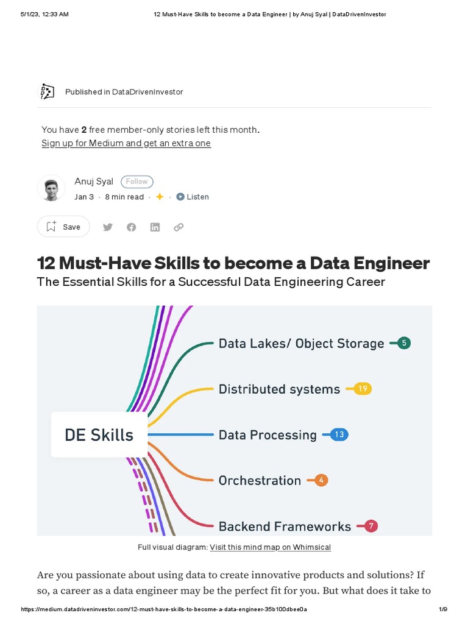
Task: Click the member-only star icon
Action: coord(160,197)
